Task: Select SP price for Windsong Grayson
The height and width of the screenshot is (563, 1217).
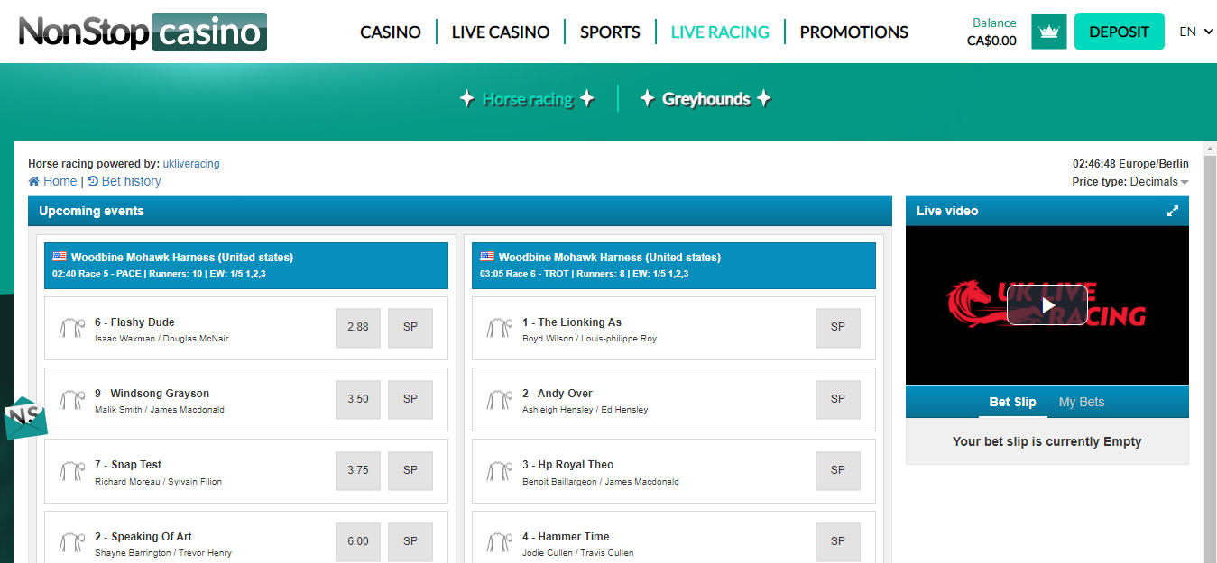Action: (410, 399)
